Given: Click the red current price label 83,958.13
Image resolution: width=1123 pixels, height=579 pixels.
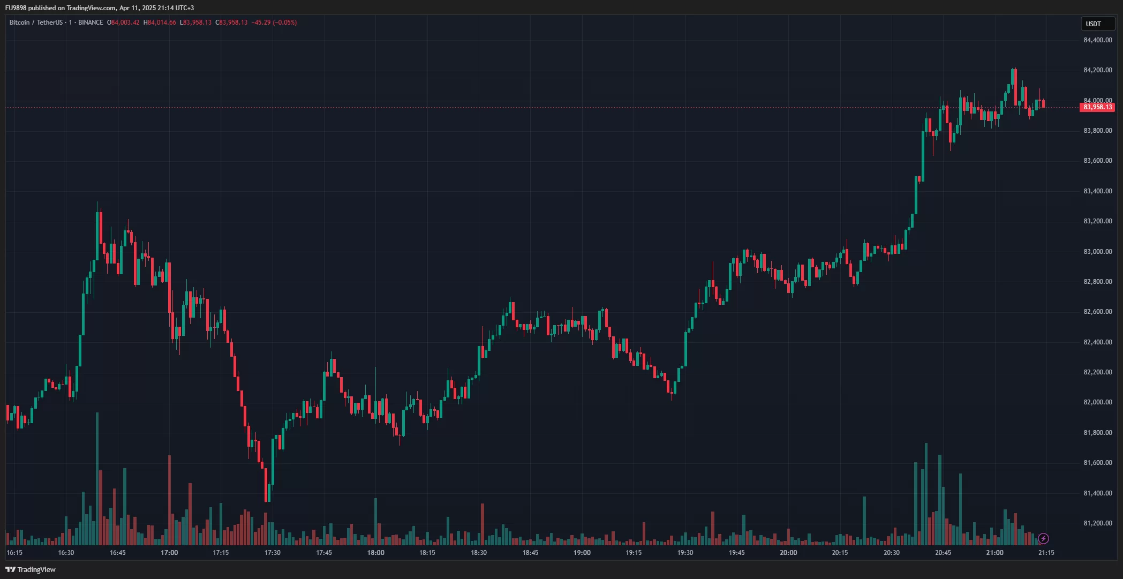Looking at the screenshot, I should click(x=1097, y=107).
